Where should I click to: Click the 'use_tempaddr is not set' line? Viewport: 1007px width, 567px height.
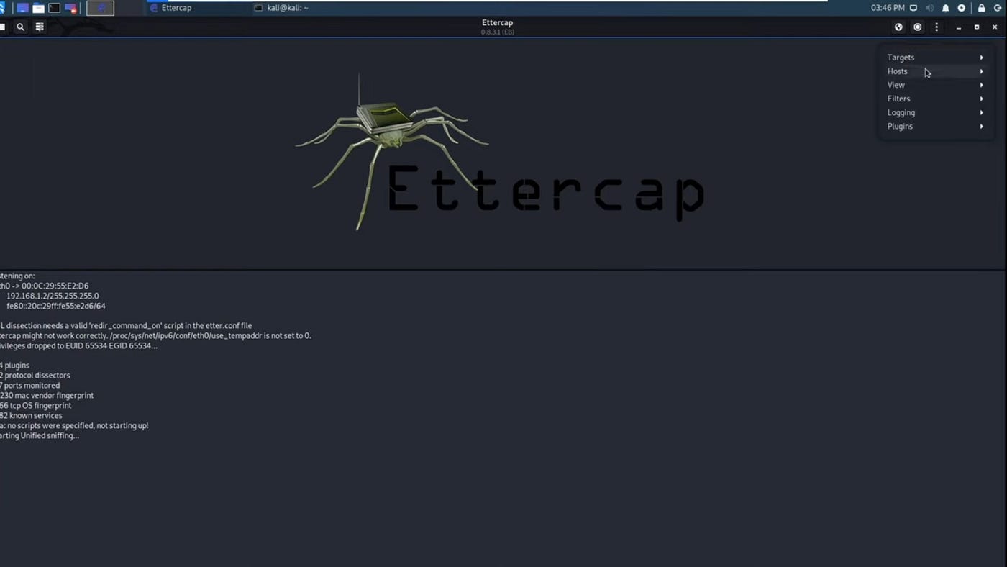[155, 336]
